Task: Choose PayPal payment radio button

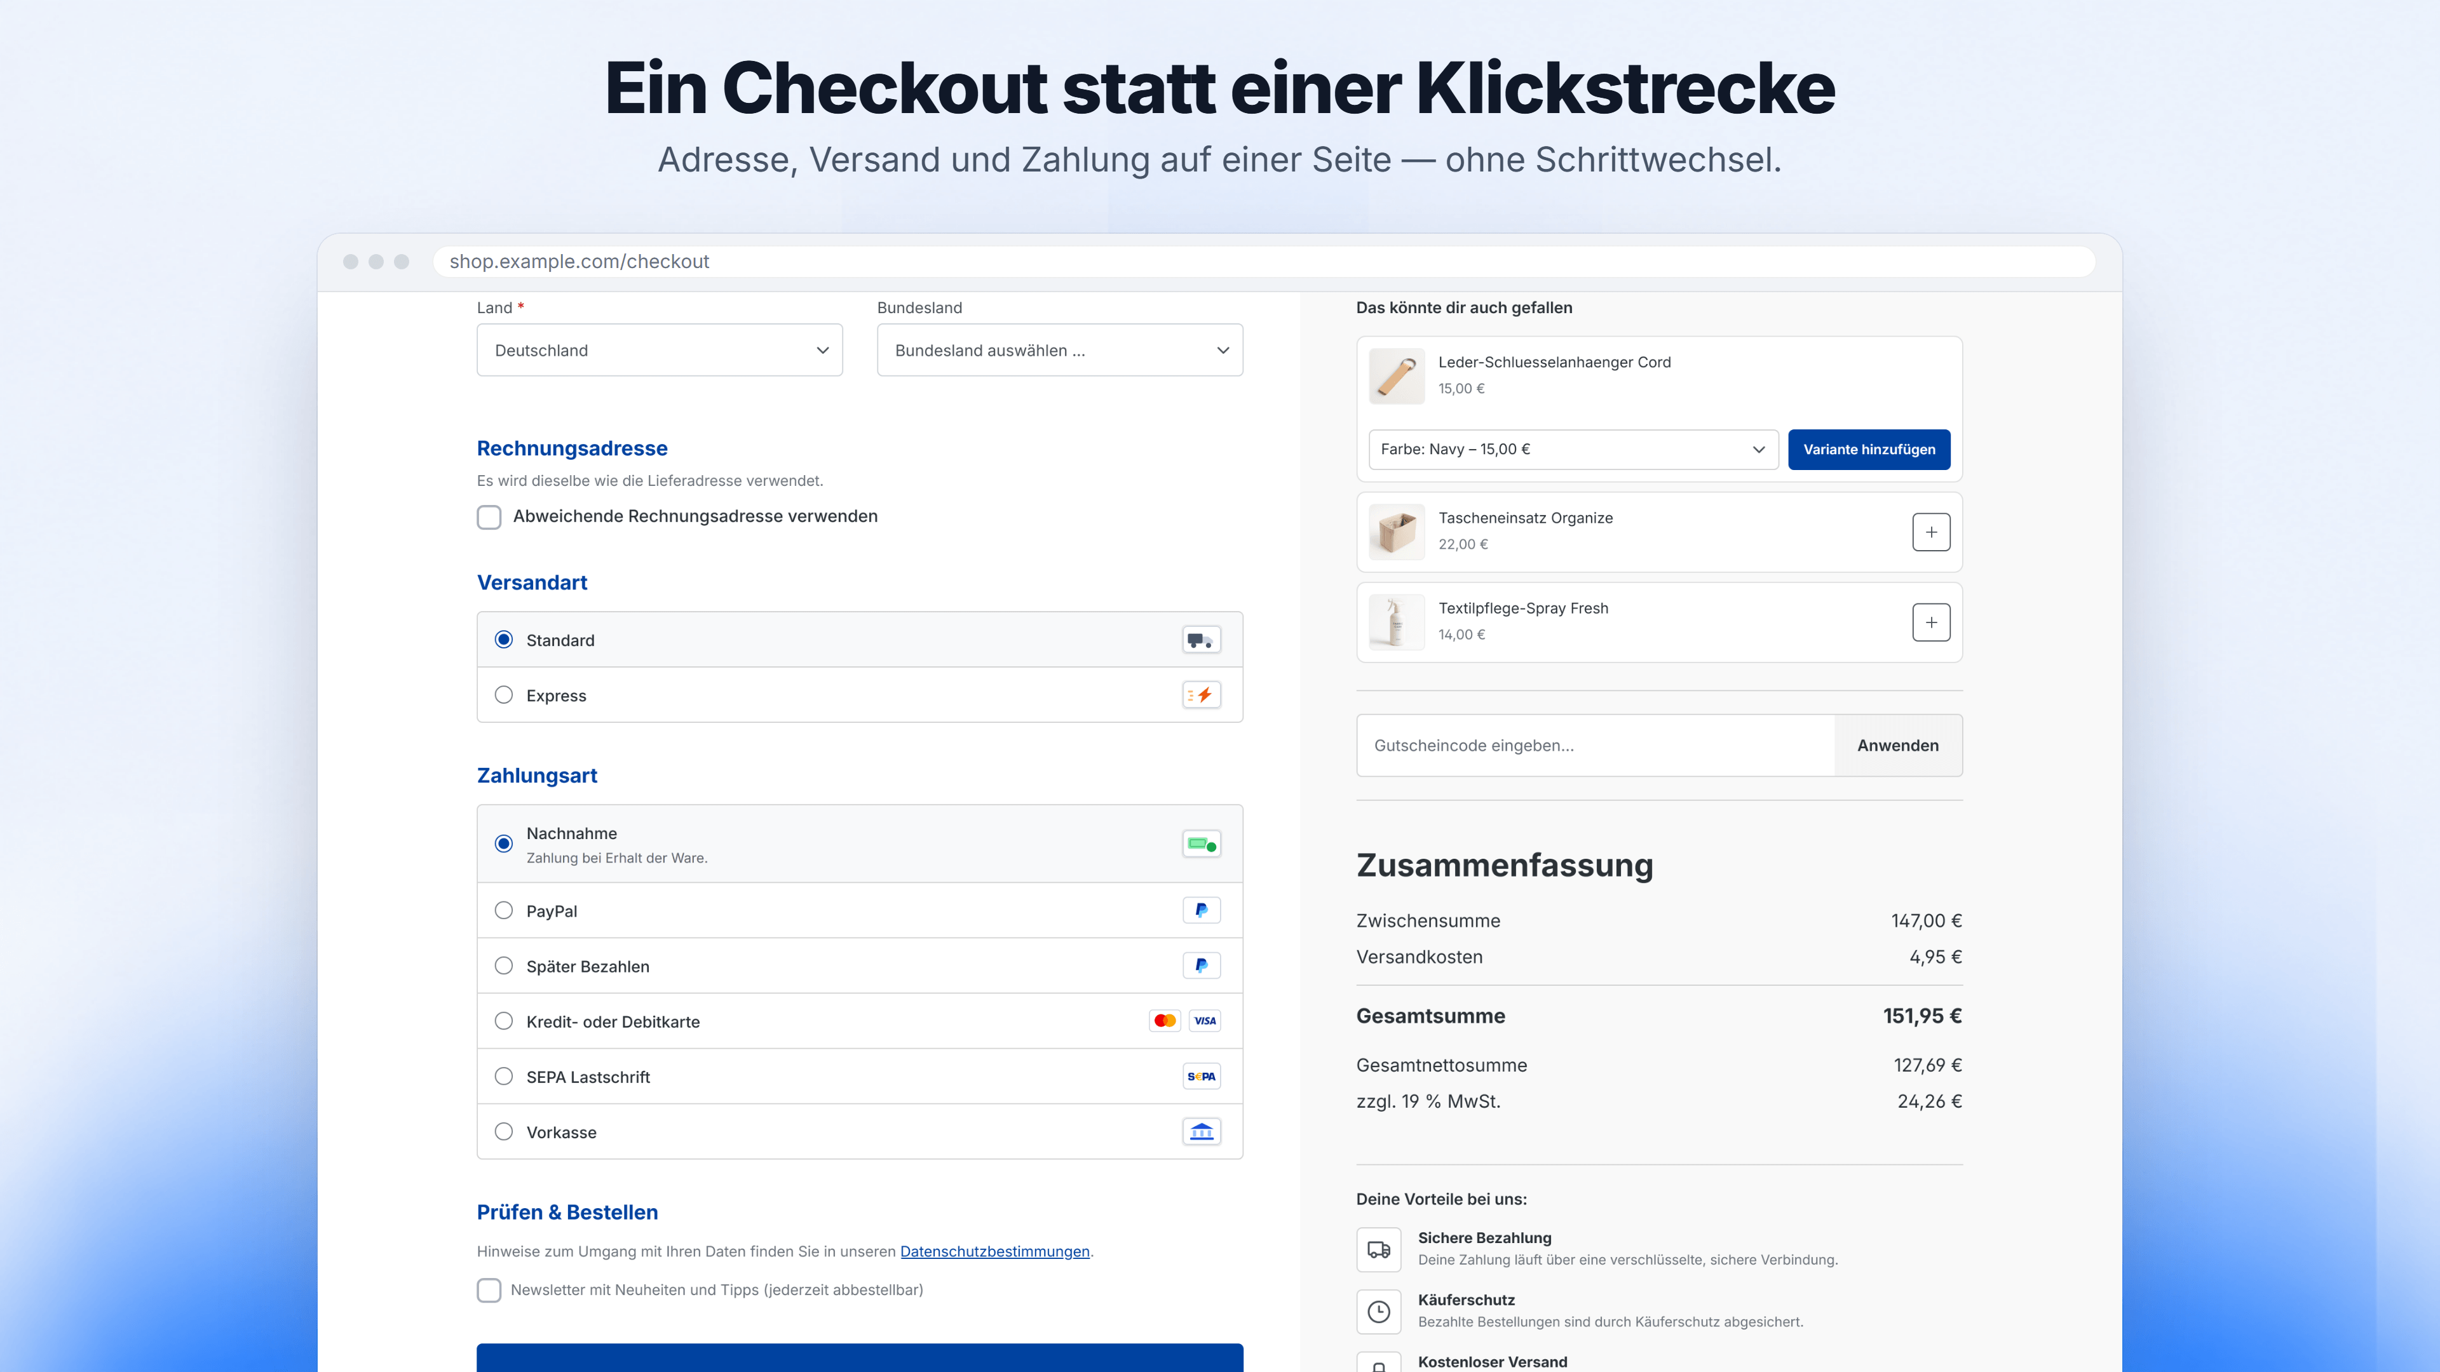Action: 504,910
